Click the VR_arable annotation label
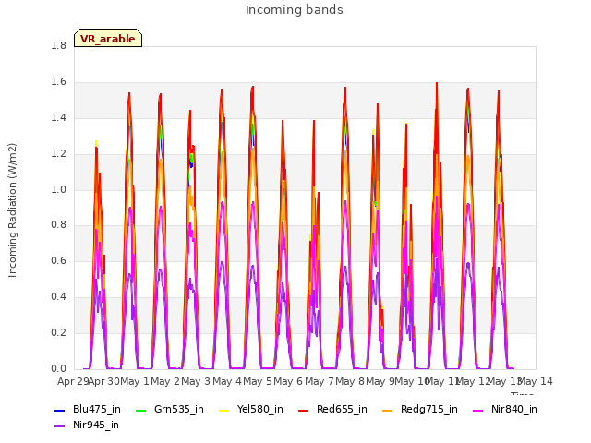 click(108, 38)
